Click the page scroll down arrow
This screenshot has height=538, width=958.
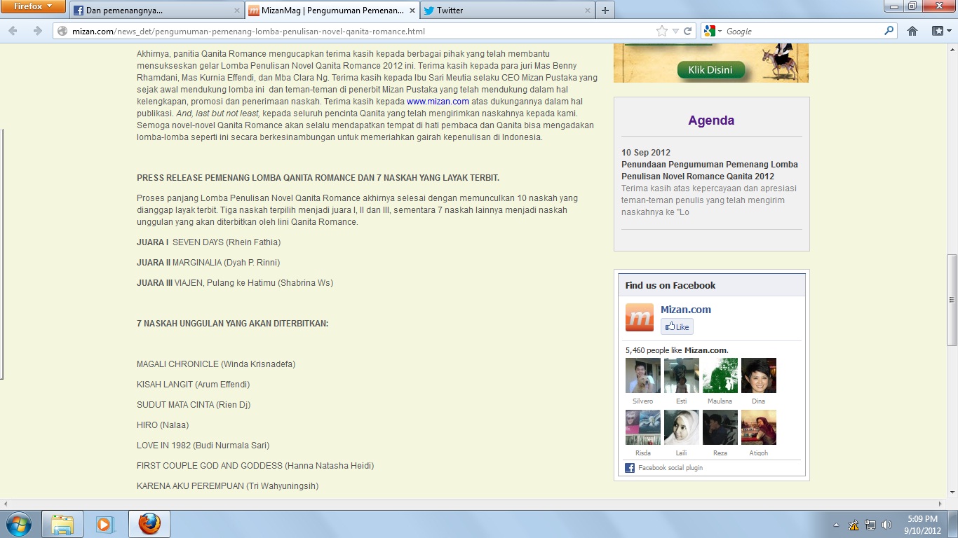click(952, 492)
